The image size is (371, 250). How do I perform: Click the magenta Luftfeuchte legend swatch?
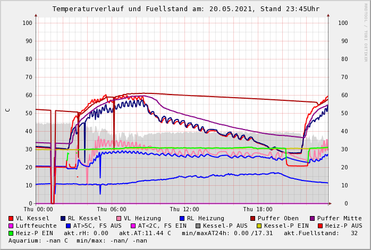point(11,226)
